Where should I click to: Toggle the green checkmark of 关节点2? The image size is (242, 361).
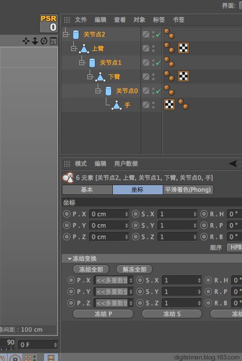158,35
